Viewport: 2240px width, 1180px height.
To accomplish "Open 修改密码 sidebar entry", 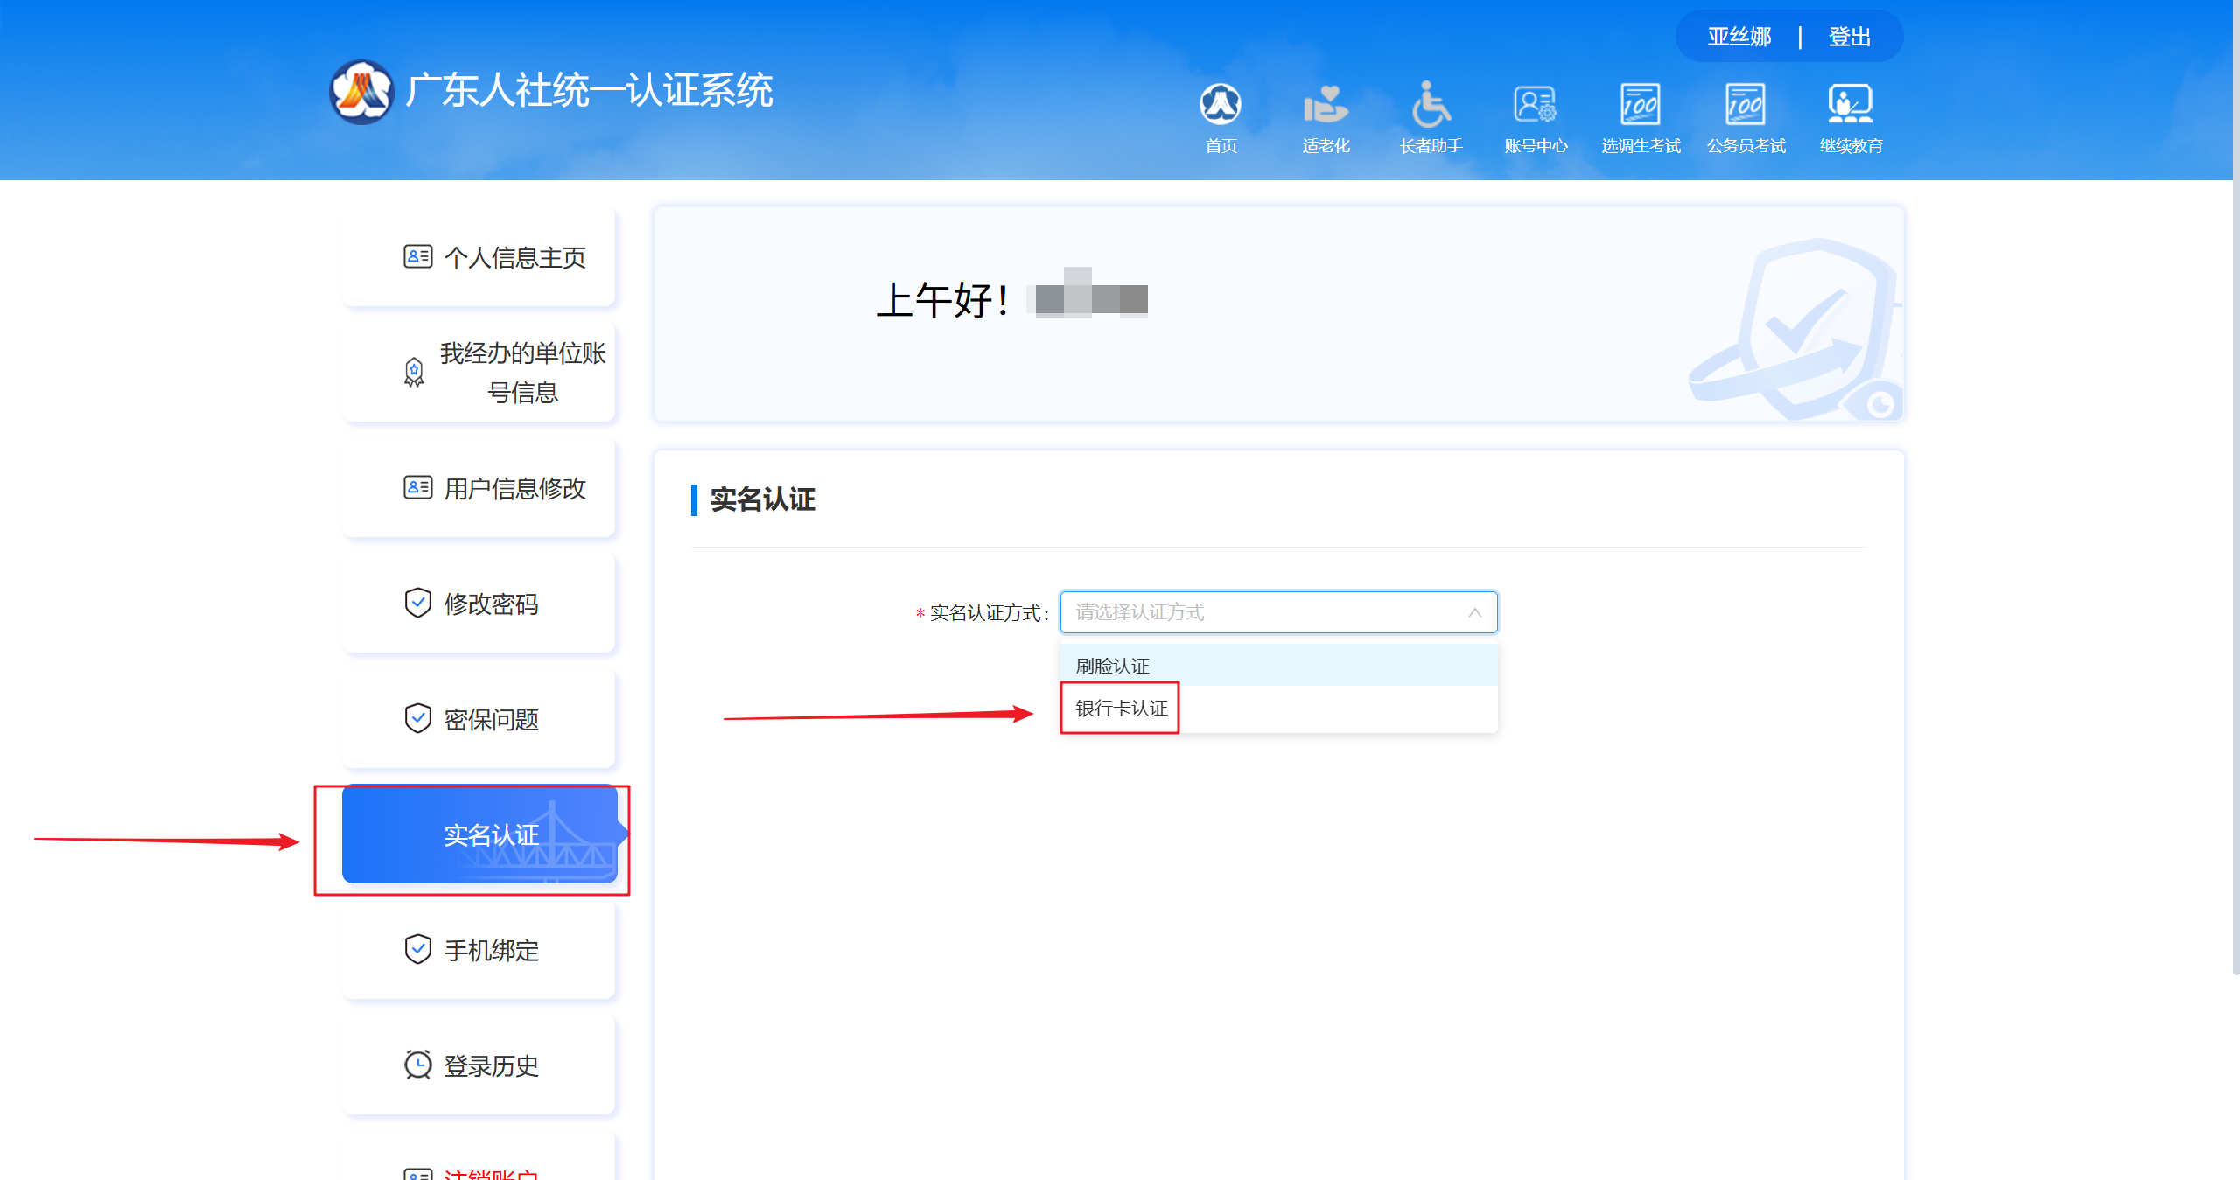I will coord(490,604).
